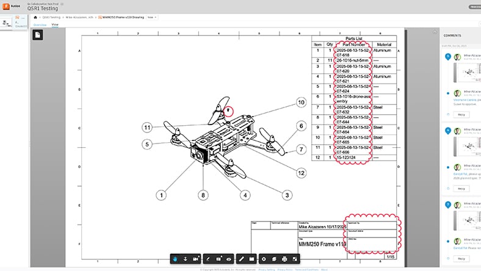
Task: Click the home icon in breadcrumb
Action: pyautogui.click(x=35, y=18)
